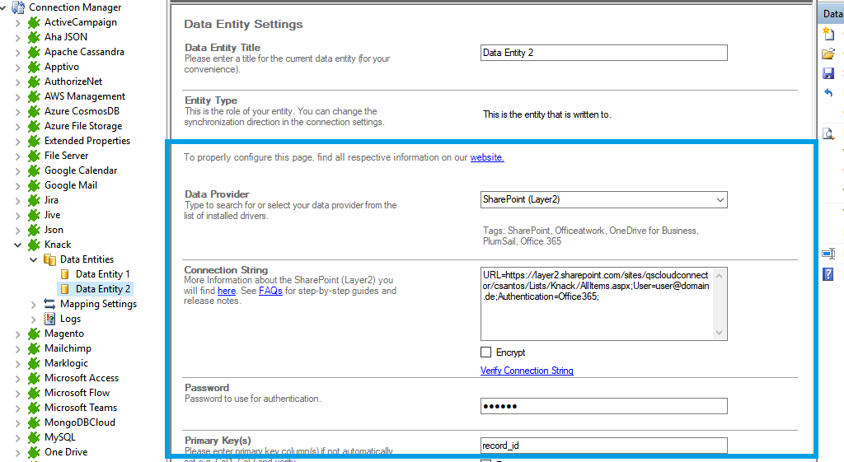Viewport: 844px width, 462px height.
Task: Click the Mapping Settings arrows icon
Action: coord(49,304)
